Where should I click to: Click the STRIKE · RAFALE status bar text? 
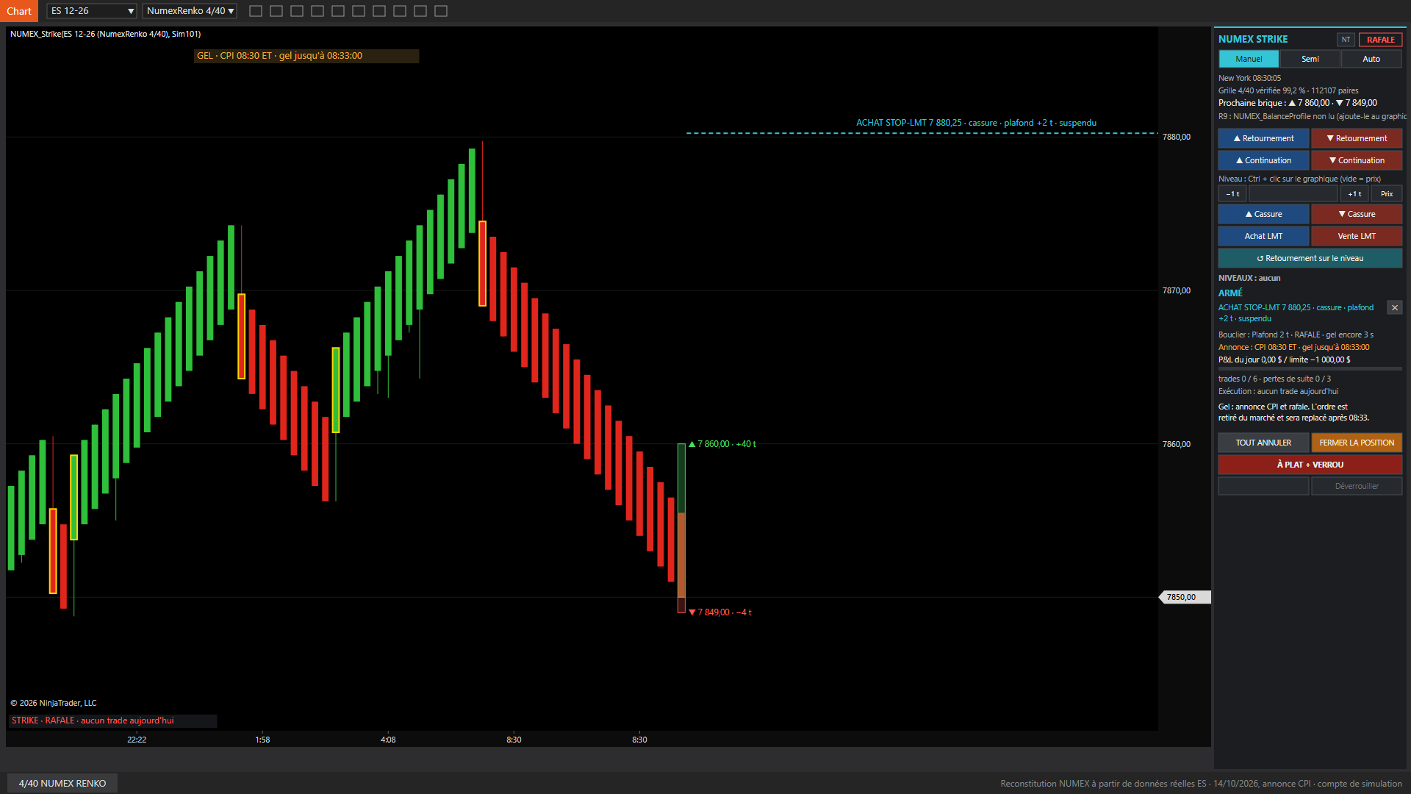(93, 720)
